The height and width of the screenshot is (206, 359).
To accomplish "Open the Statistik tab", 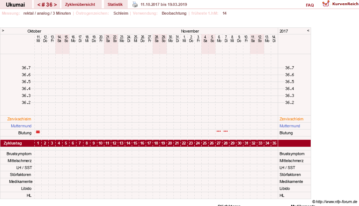I will [x=115, y=5].
